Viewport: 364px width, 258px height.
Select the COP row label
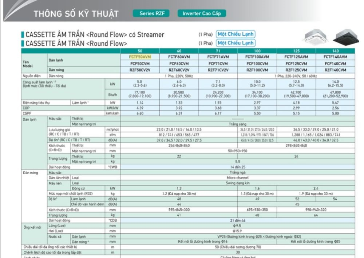(25, 108)
